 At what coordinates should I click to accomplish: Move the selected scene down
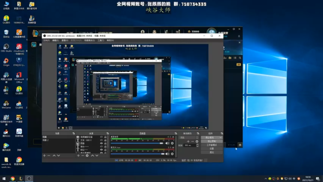[59, 156]
